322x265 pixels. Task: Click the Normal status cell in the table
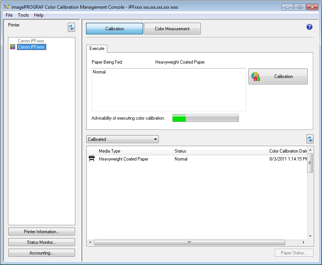(181, 159)
